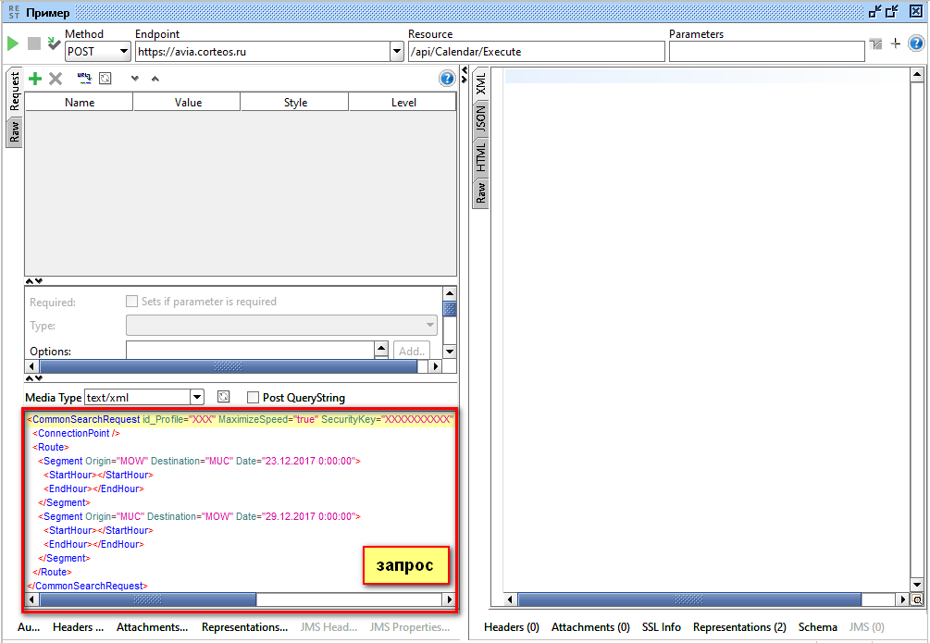The height and width of the screenshot is (643, 930).
Task: Click the gray X Remove parameter icon
Action: (x=56, y=79)
